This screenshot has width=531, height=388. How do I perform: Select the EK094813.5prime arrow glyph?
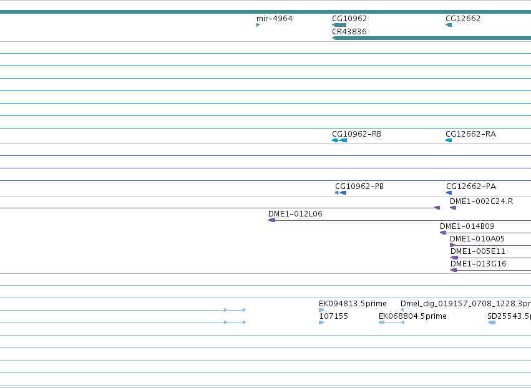pos(322,310)
